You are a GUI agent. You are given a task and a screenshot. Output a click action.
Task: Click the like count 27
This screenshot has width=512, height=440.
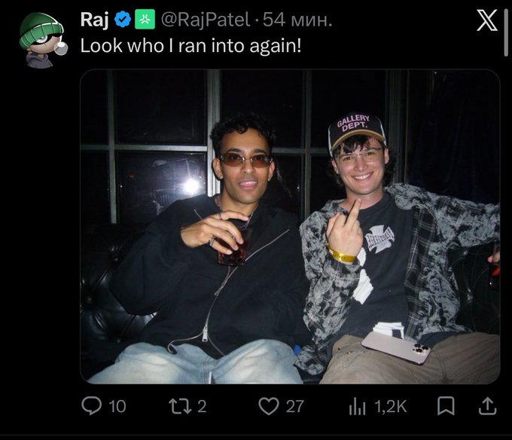295,407
